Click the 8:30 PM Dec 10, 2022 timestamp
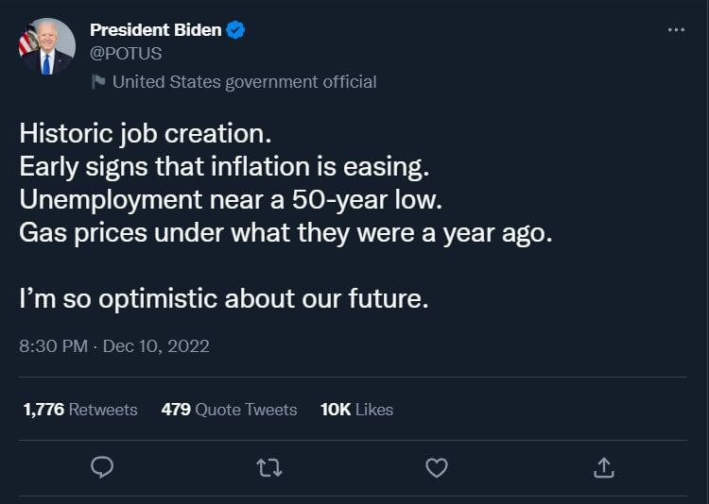Screen dimensions: 709x504 (x=114, y=346)
